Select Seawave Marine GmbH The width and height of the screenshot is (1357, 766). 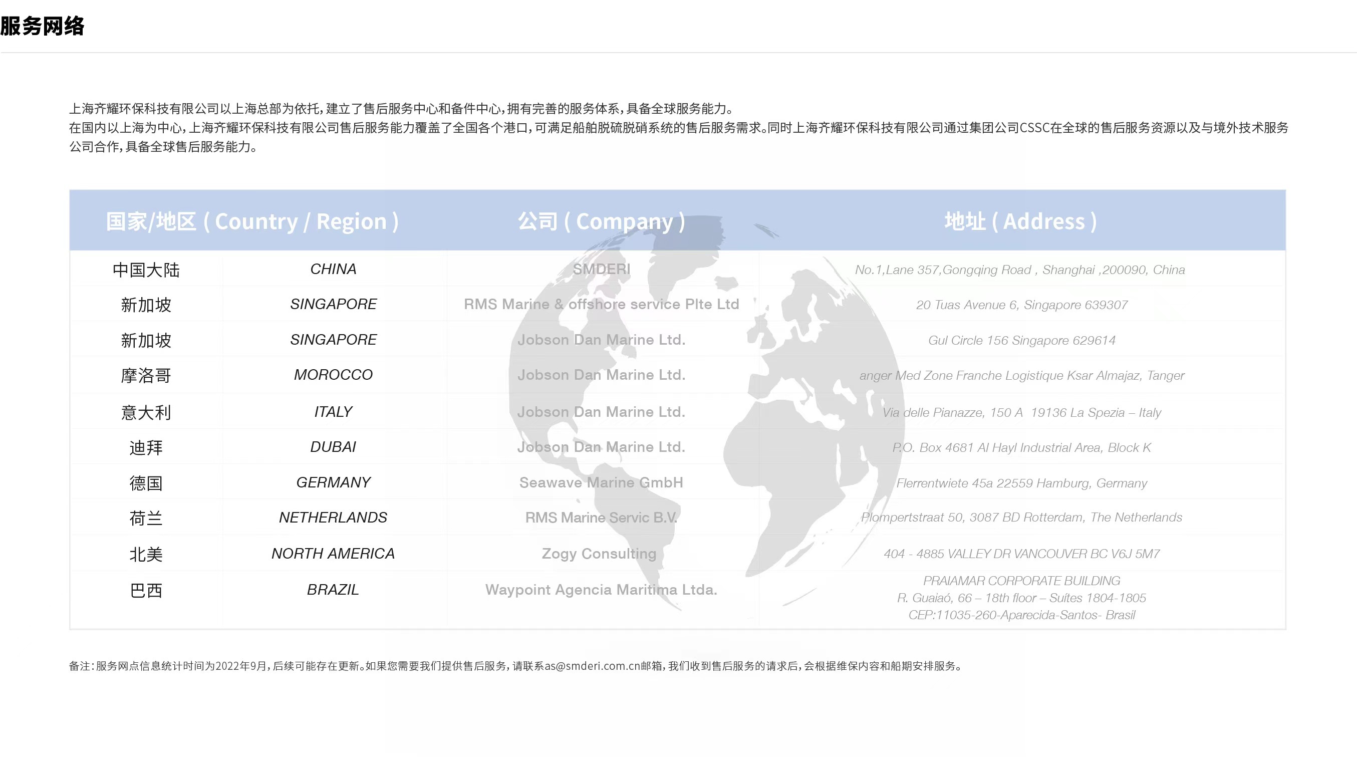coord(601,482)
